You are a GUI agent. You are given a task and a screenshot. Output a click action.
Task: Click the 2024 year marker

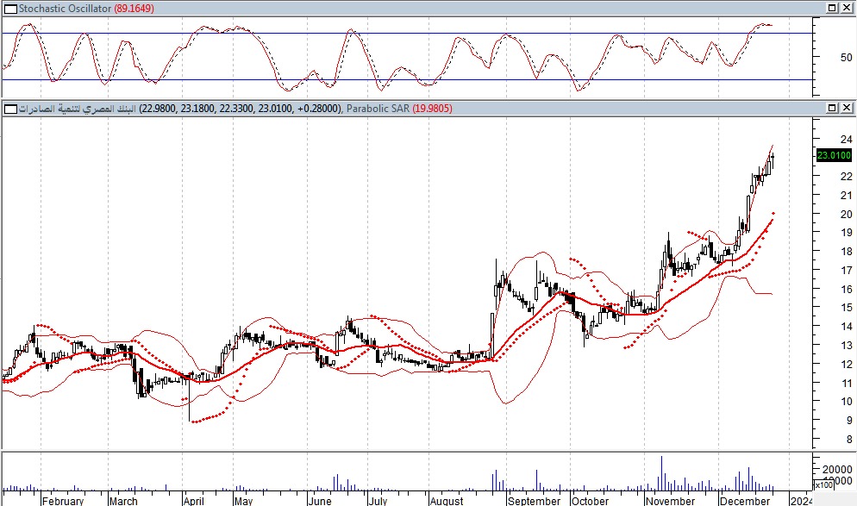click(801, 500)
